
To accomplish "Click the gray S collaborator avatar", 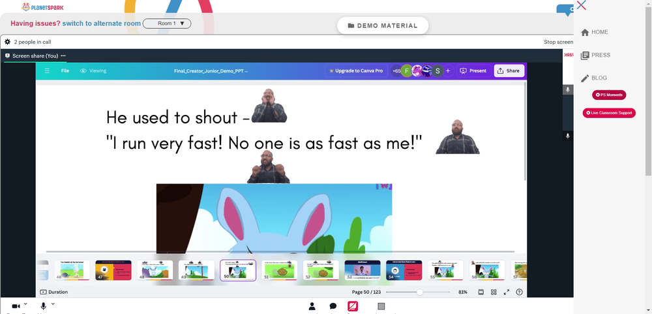I will 437,71.
